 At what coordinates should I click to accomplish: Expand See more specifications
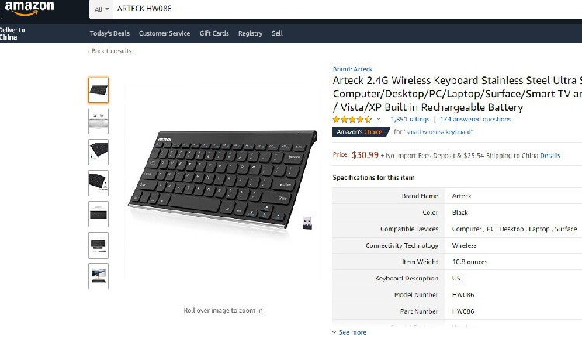point(350,332)
